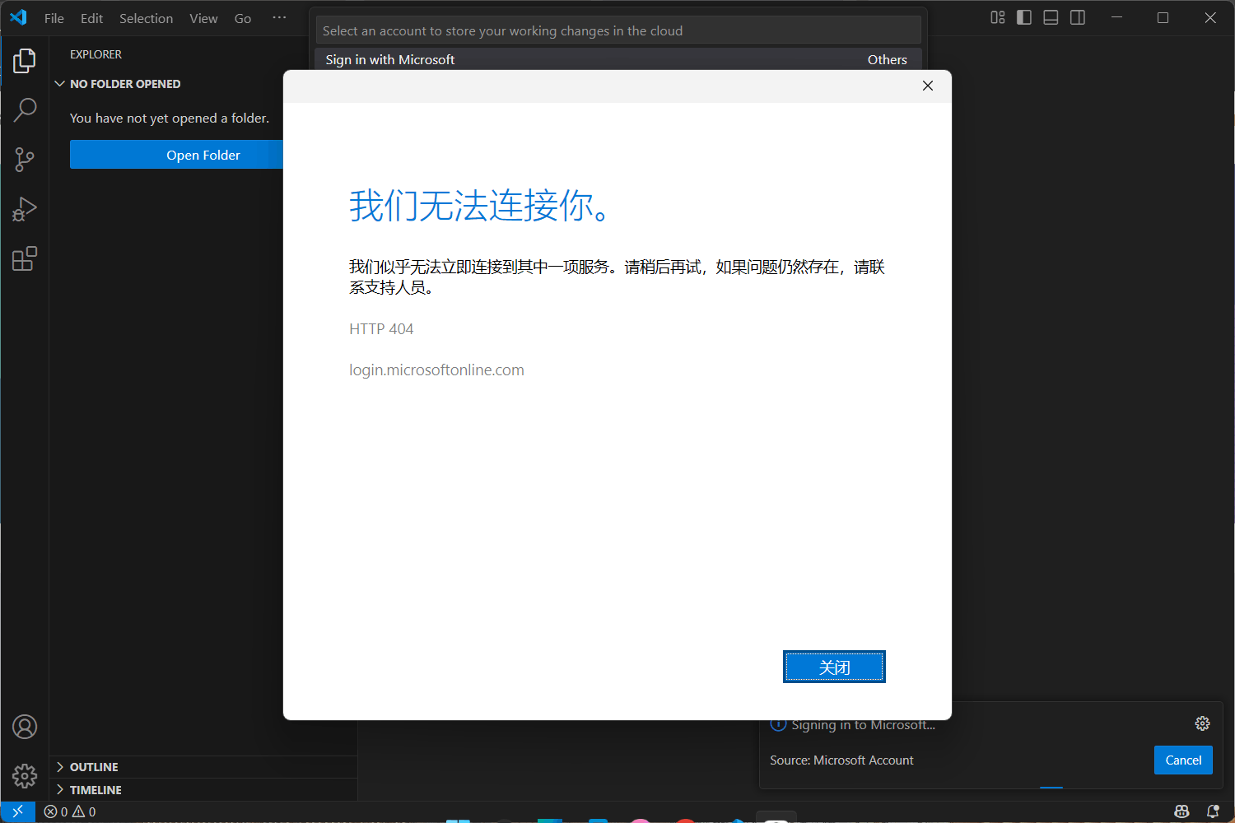Click the blue 关闭 button in dialog

pyautogui.click(x=833, y=667)
